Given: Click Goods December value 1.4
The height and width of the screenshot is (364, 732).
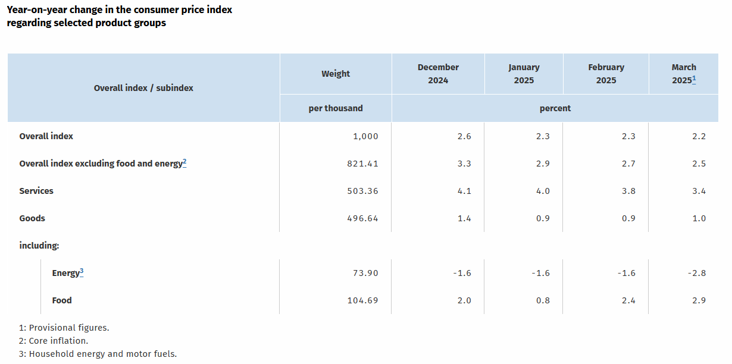Looking at the screenshot, I should coord(464,218).
